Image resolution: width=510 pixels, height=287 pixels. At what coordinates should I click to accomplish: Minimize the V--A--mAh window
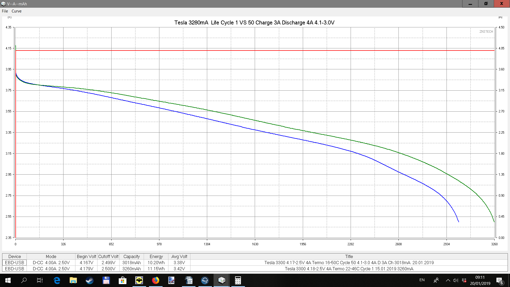(470, 4)
